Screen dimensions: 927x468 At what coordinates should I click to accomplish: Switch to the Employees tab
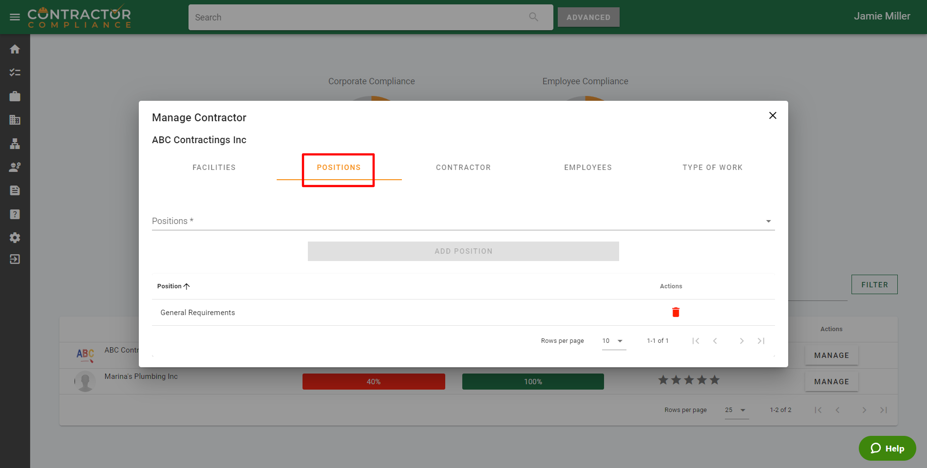[587, 168]
